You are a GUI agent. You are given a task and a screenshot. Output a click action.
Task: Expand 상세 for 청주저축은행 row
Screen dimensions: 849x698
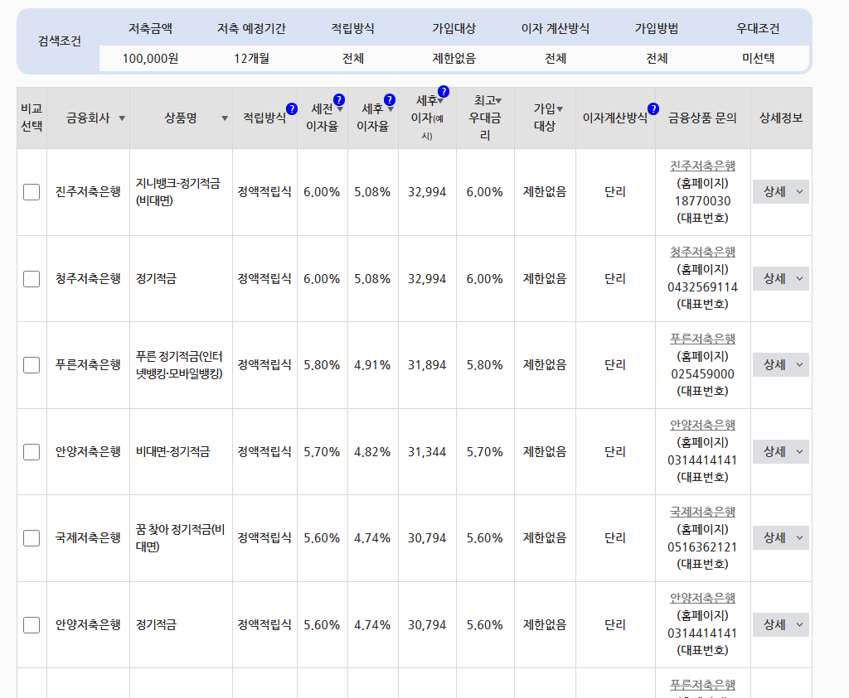[781, 278]
